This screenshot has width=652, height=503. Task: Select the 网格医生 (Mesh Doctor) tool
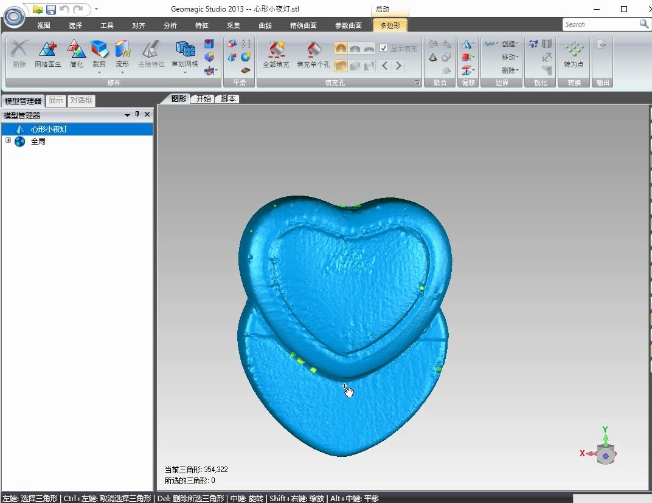(47, 50)
